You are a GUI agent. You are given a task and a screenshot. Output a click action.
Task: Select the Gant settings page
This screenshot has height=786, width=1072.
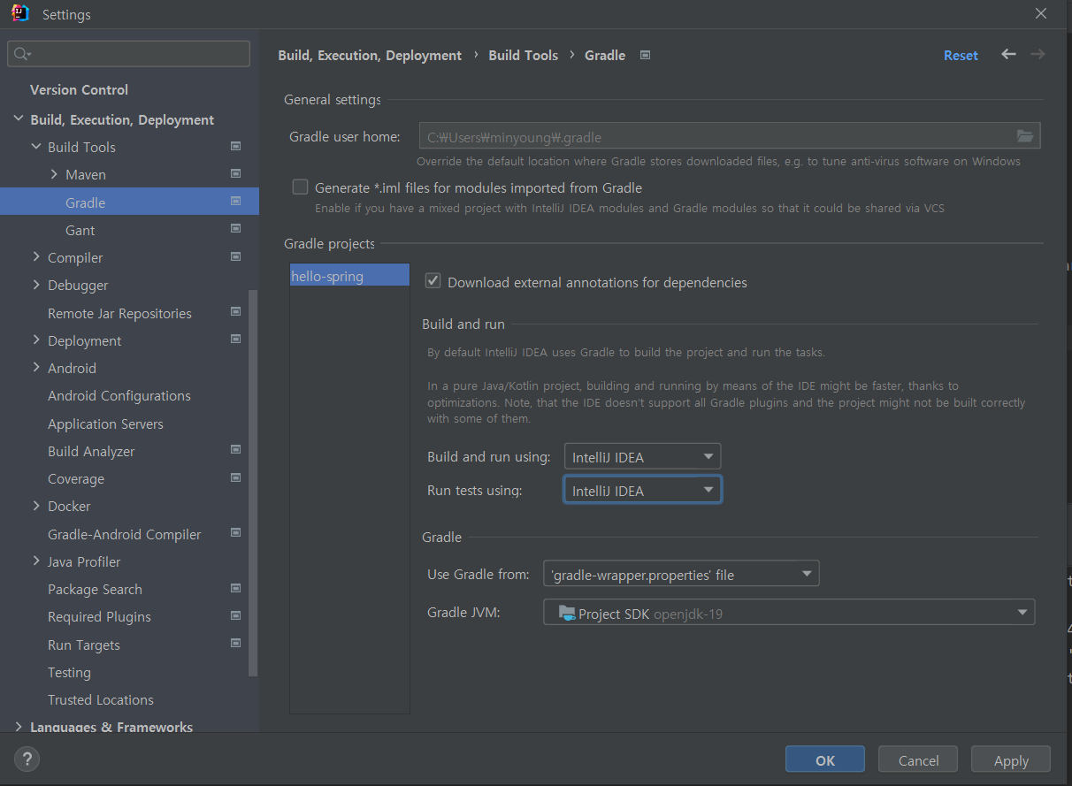80,230
